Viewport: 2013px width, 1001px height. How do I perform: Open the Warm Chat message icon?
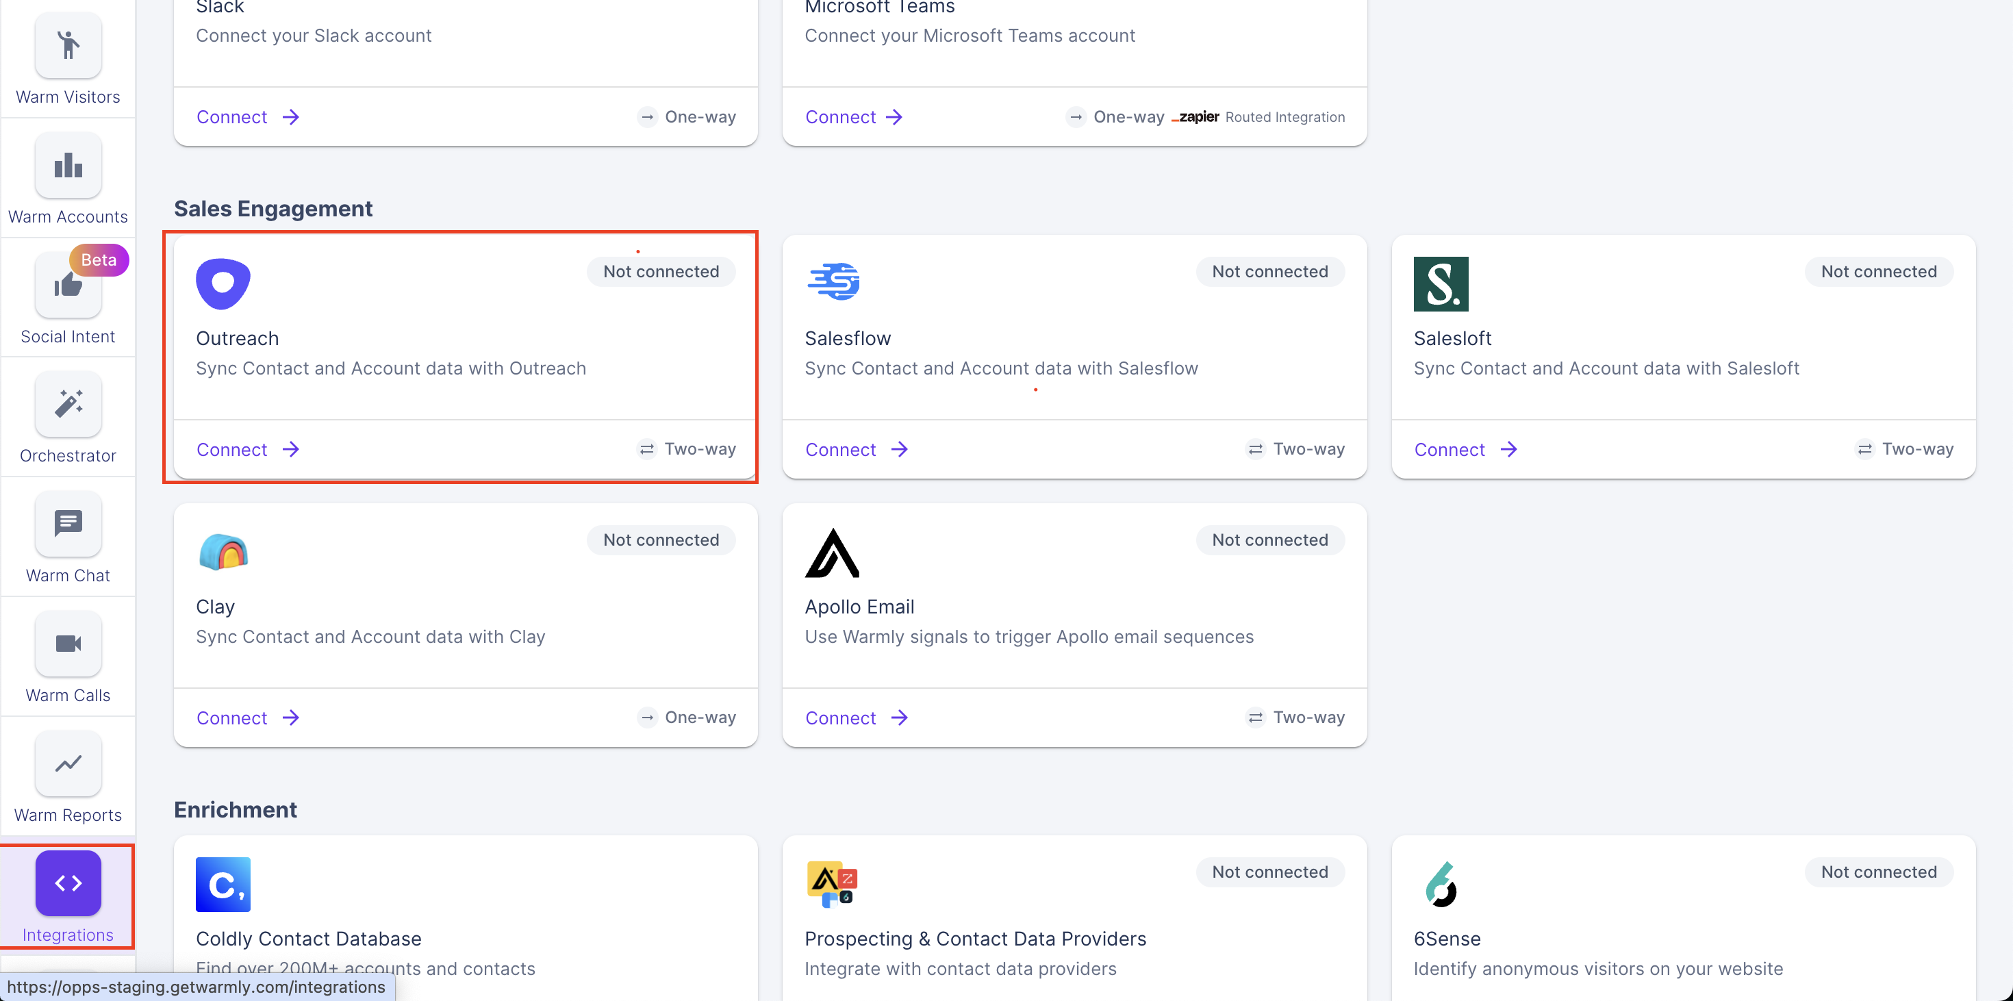(68, 524)
